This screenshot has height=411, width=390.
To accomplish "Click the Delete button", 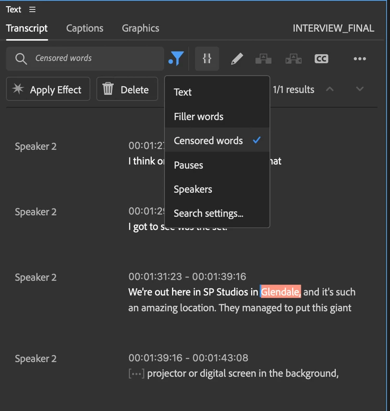I will (127, 89).
